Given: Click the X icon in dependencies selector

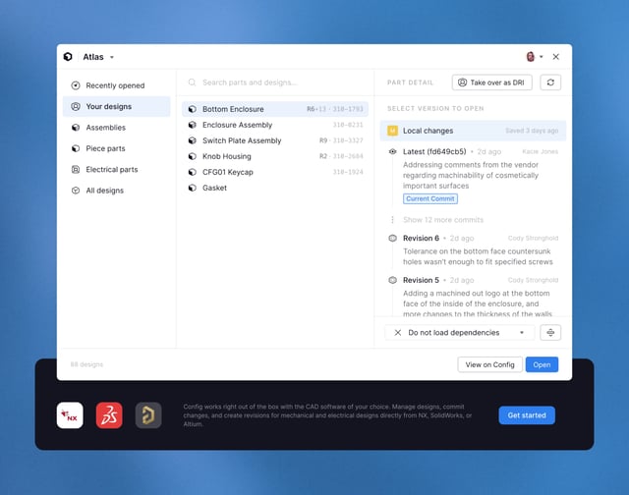Looking at the screenshot, I should (397, 333).
